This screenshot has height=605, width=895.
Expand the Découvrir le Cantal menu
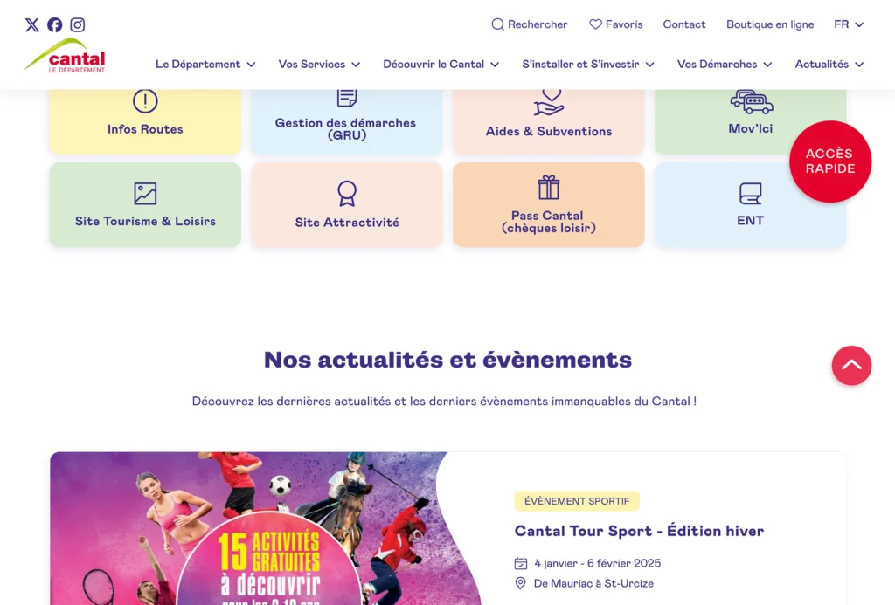point(441,65)
